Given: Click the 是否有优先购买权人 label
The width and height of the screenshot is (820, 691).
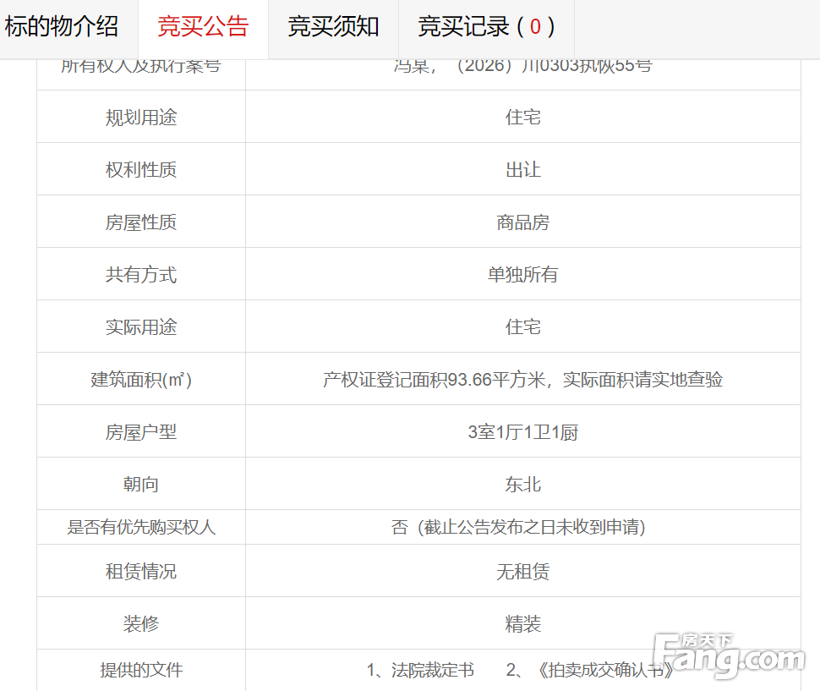Looking at the screenshot, I should tap(141, 528).
